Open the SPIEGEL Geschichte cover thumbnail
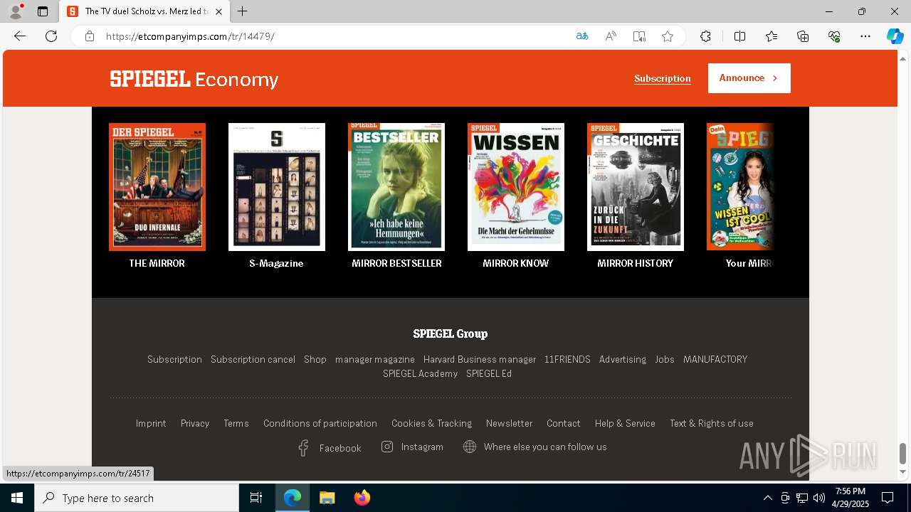This screenshot has width=911, height=512. [x=636, y=187]
